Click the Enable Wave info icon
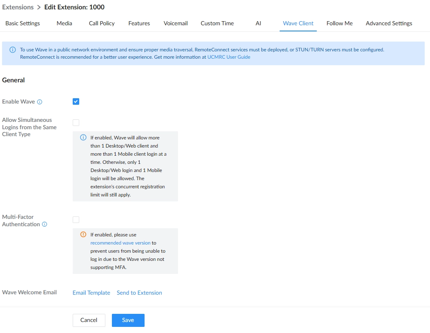430x333 pixels. (x=40, y=102)
